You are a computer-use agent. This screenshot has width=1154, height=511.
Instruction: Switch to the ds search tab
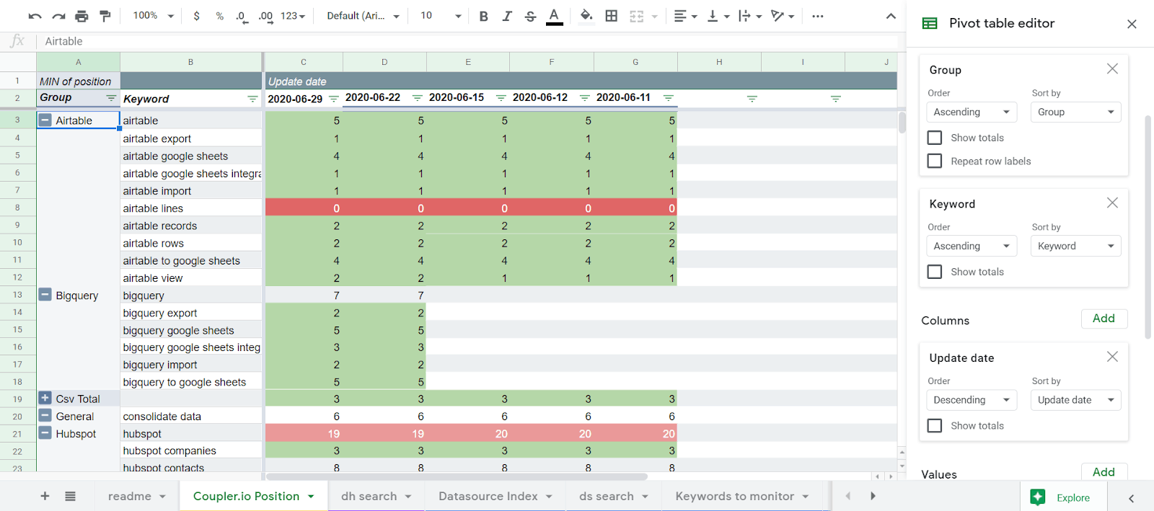[614, 496]
